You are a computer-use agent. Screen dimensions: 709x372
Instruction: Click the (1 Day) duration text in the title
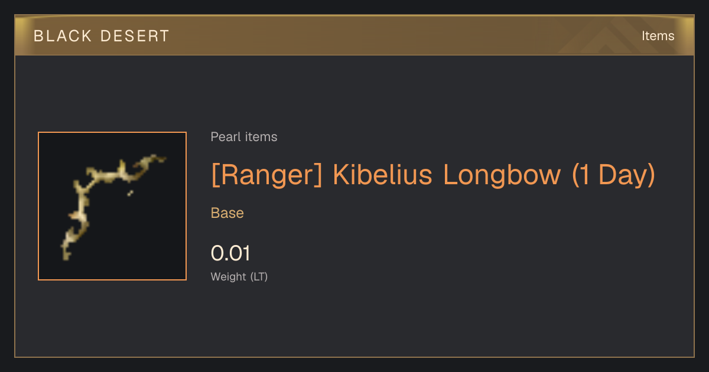614,175
